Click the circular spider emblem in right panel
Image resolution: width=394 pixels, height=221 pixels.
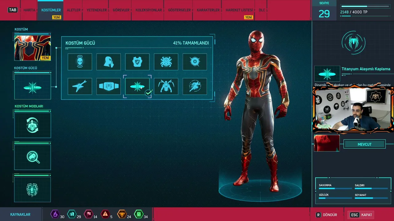click(353, 43)
